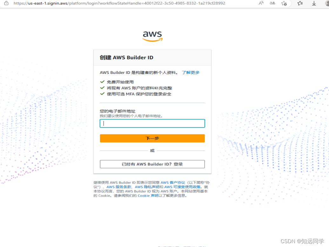This screenshot has width=329, height=247.
Task: Open the downloads icon in toolbar
Action: tap(314, 3)
